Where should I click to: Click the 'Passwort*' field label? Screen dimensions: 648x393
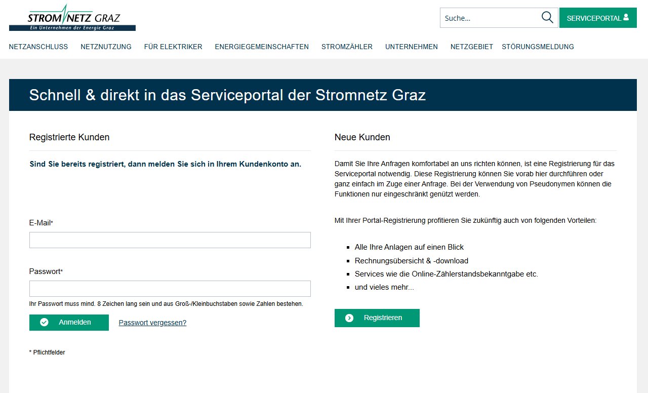point(46,271)
